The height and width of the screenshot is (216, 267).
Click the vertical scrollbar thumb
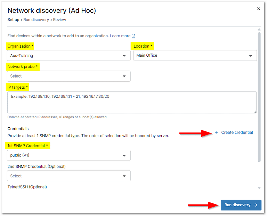259,97
